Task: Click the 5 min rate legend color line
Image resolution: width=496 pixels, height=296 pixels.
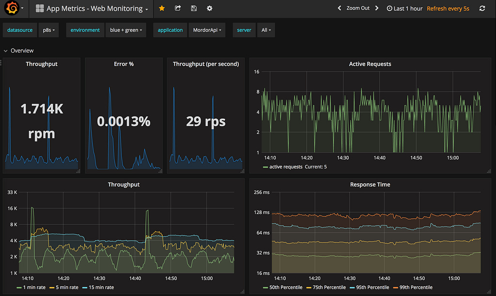Action: (x=52, y=287)
